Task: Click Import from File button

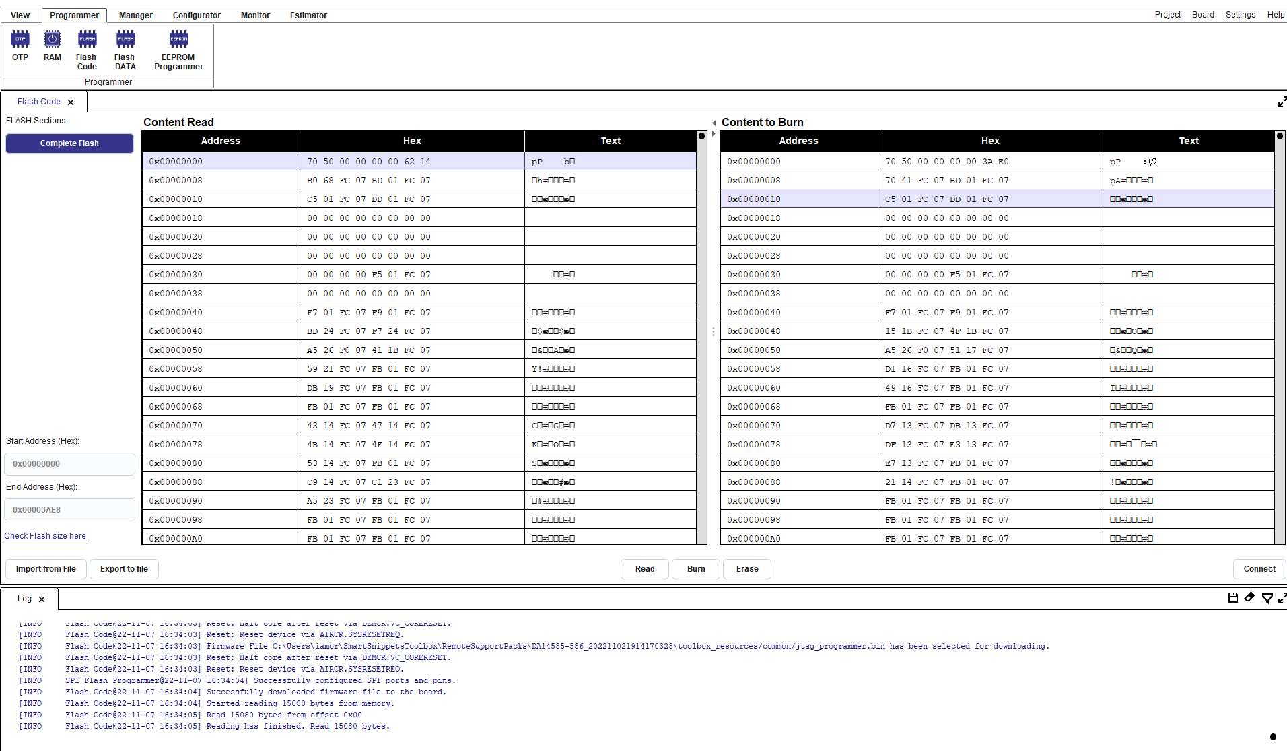Action: [x=46, y=569]
